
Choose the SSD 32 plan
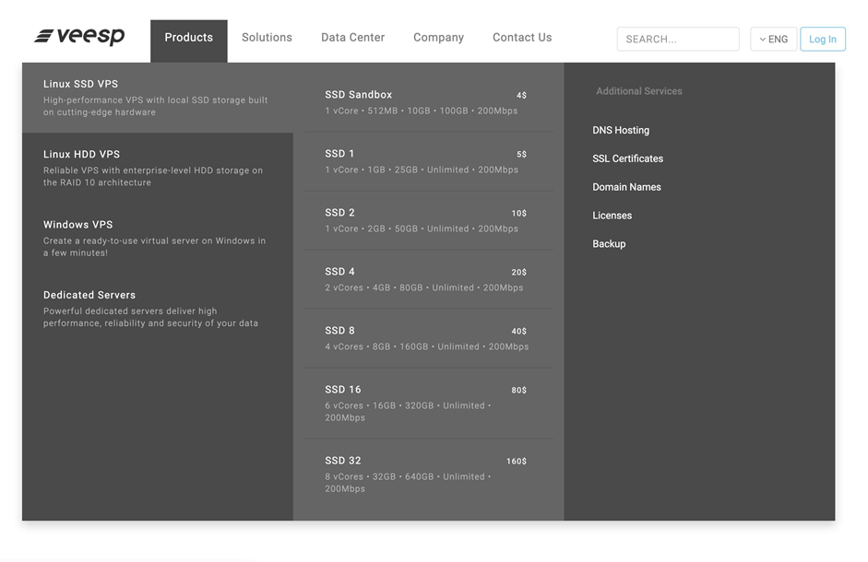pyautogui.click(x=428, y=474)
